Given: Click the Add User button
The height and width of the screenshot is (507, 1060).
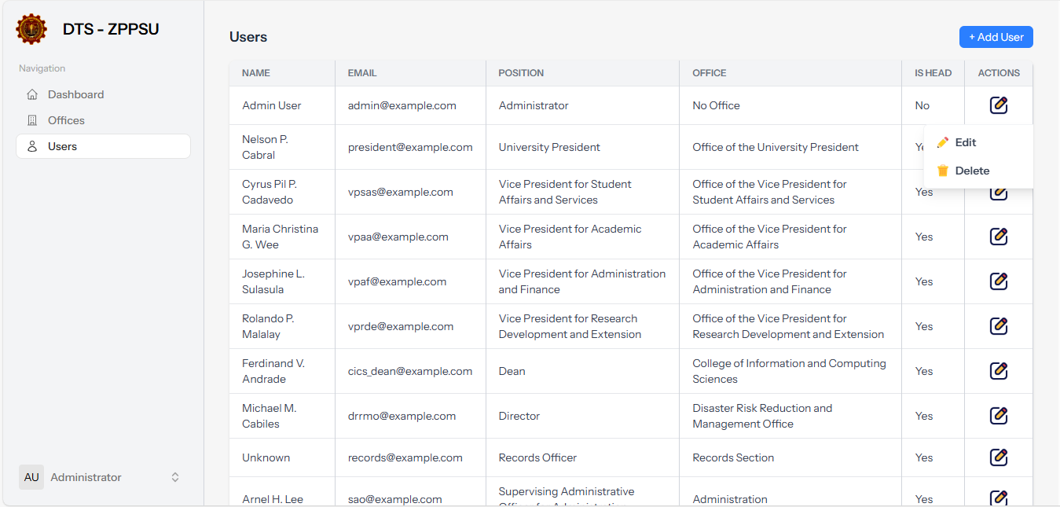Looking at the screenshot, I should [x=996, y=37].
